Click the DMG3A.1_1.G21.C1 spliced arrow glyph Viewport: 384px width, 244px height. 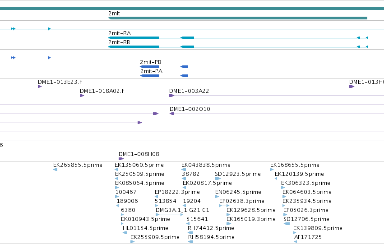169,215
